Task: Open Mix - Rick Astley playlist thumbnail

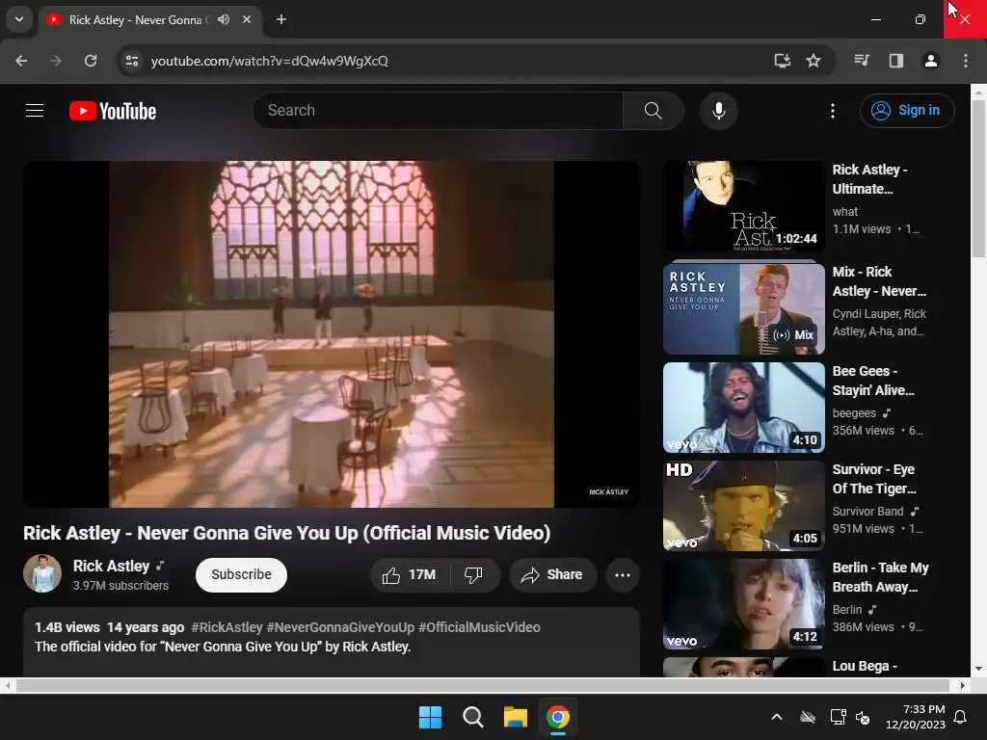Action: point(743,309)
